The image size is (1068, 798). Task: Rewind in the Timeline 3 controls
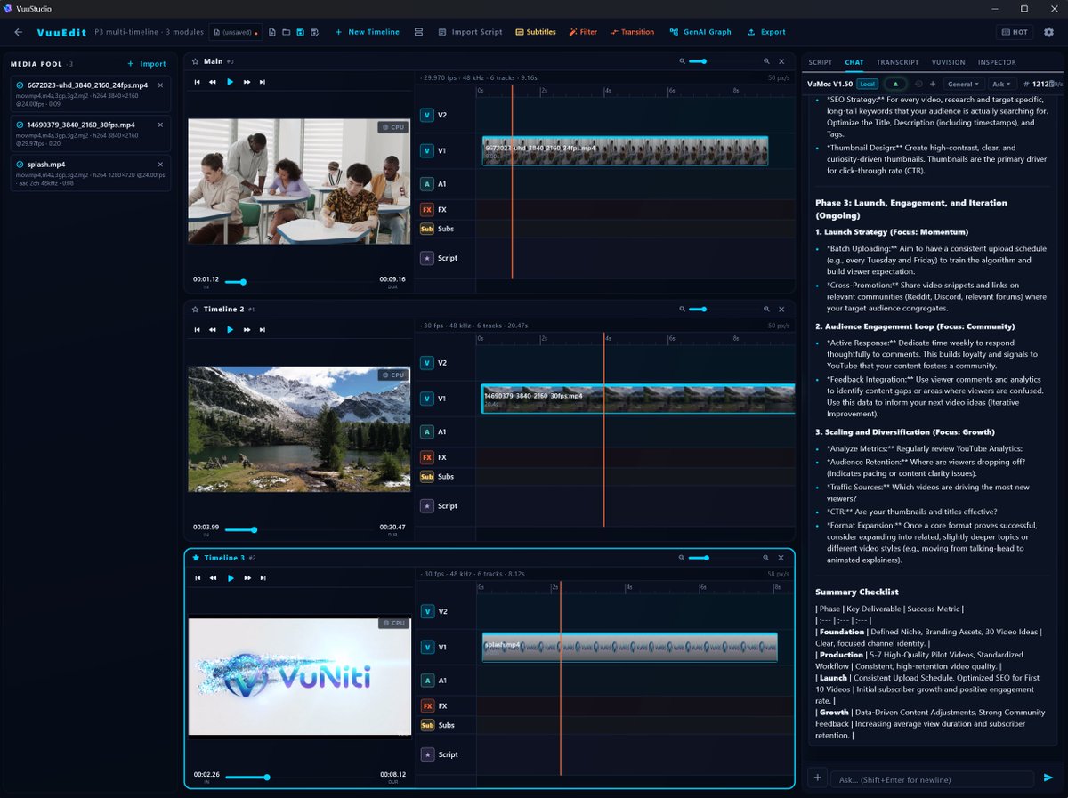[x=213, y=578]
